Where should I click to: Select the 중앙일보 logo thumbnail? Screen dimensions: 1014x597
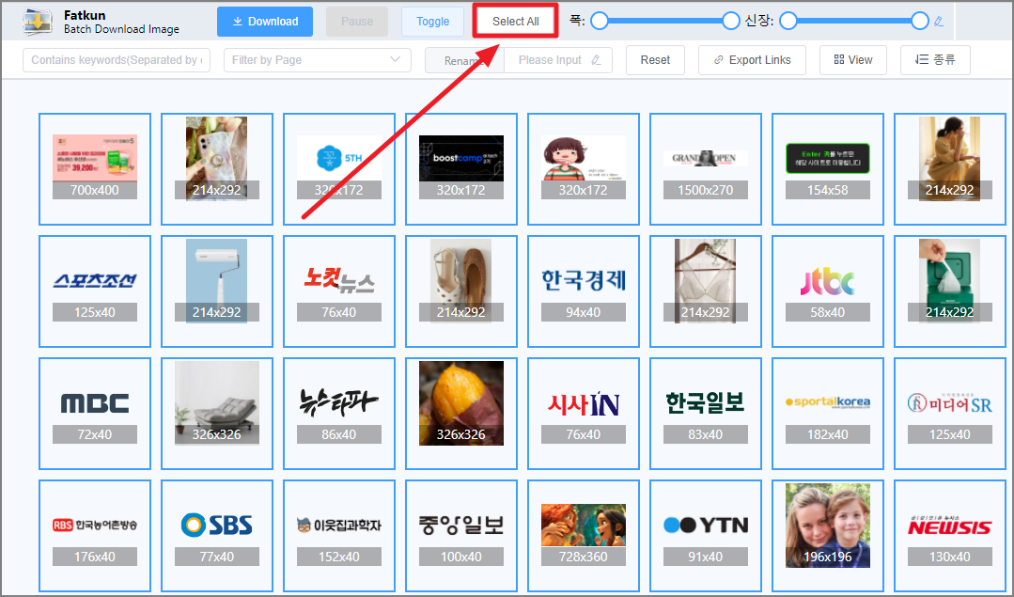[x=461, y=536]
